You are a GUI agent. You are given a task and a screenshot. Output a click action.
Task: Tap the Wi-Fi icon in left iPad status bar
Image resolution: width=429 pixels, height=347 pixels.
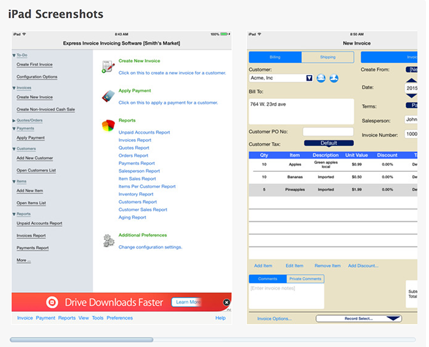[x=24, y=34]
